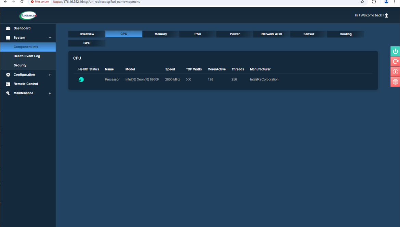400x227 pixels.
Task: Open the browser profile avatar
Action: pos(386,2)
